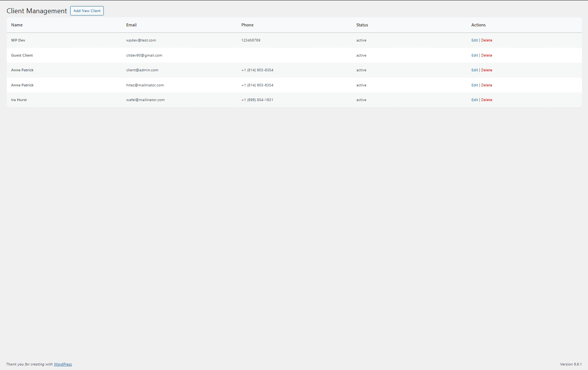This screenshot has width=588, height=370.
Task: Click the active status of Guest Client
Action: (361, 55)
